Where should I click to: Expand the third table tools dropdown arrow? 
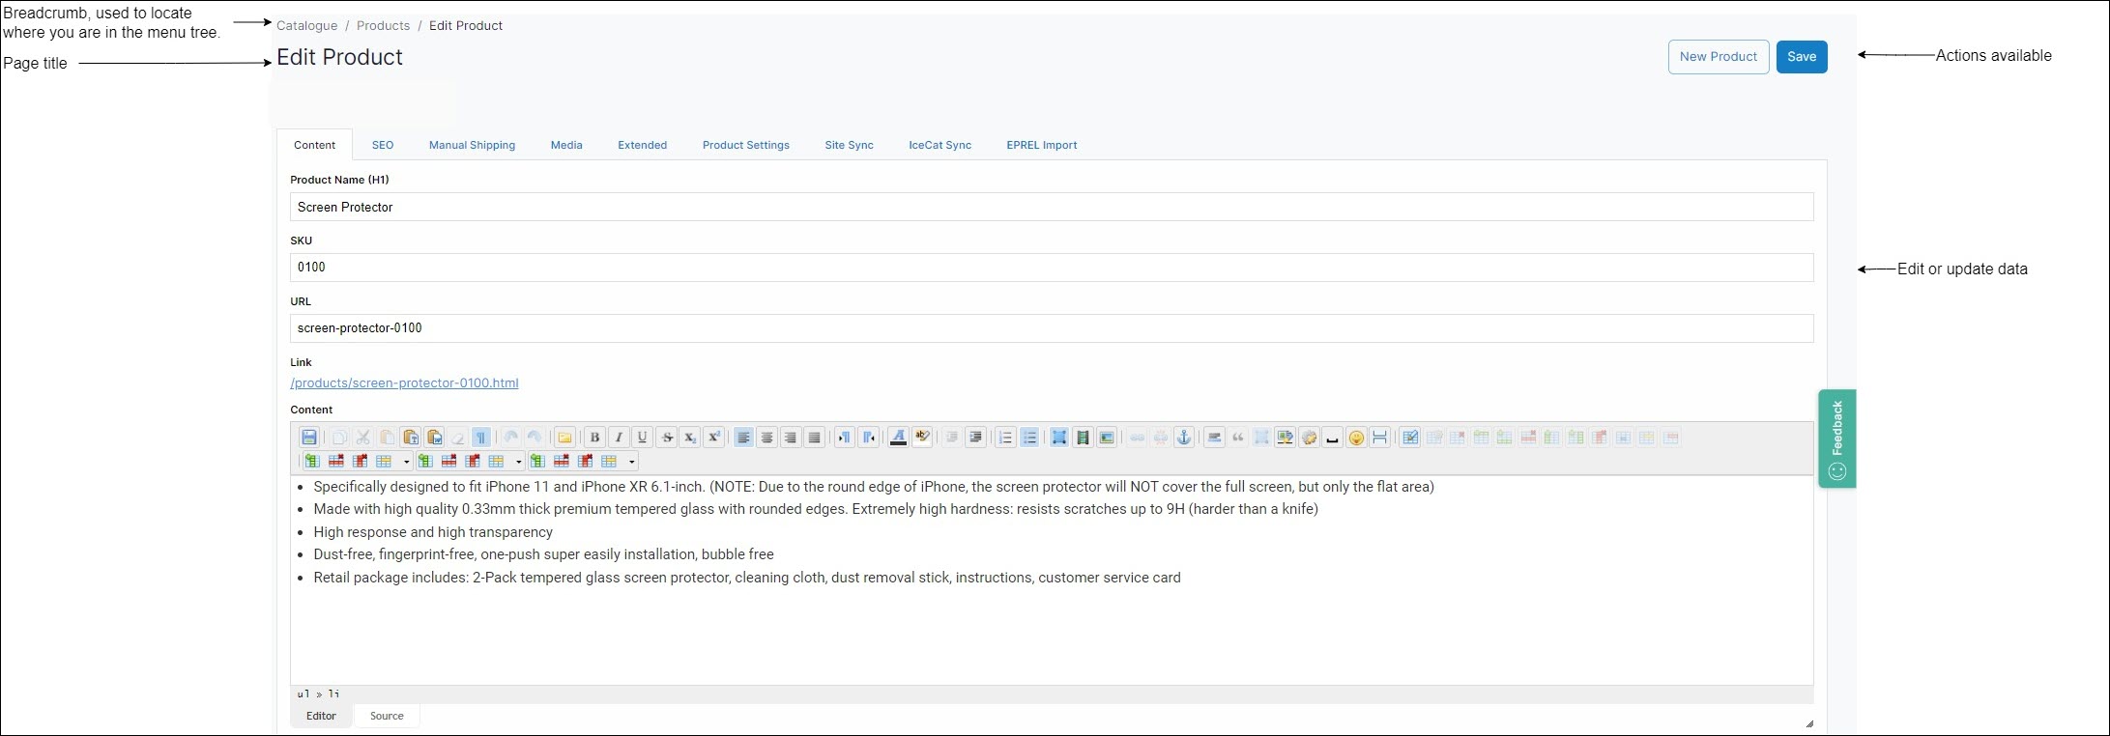632,462
